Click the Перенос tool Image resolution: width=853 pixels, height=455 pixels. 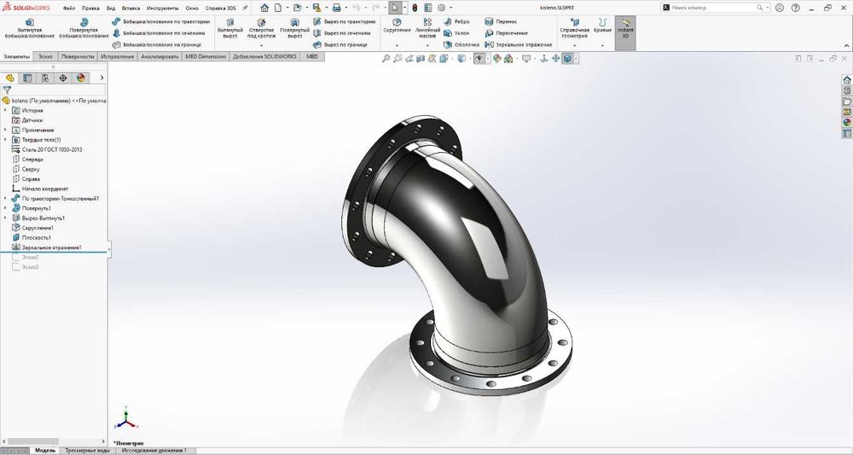tap(501, 22)
